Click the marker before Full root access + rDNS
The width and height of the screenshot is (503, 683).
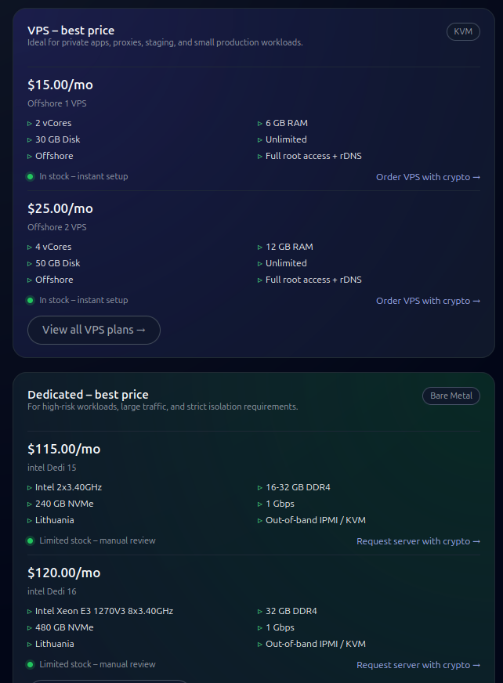[x=259, y=156]
